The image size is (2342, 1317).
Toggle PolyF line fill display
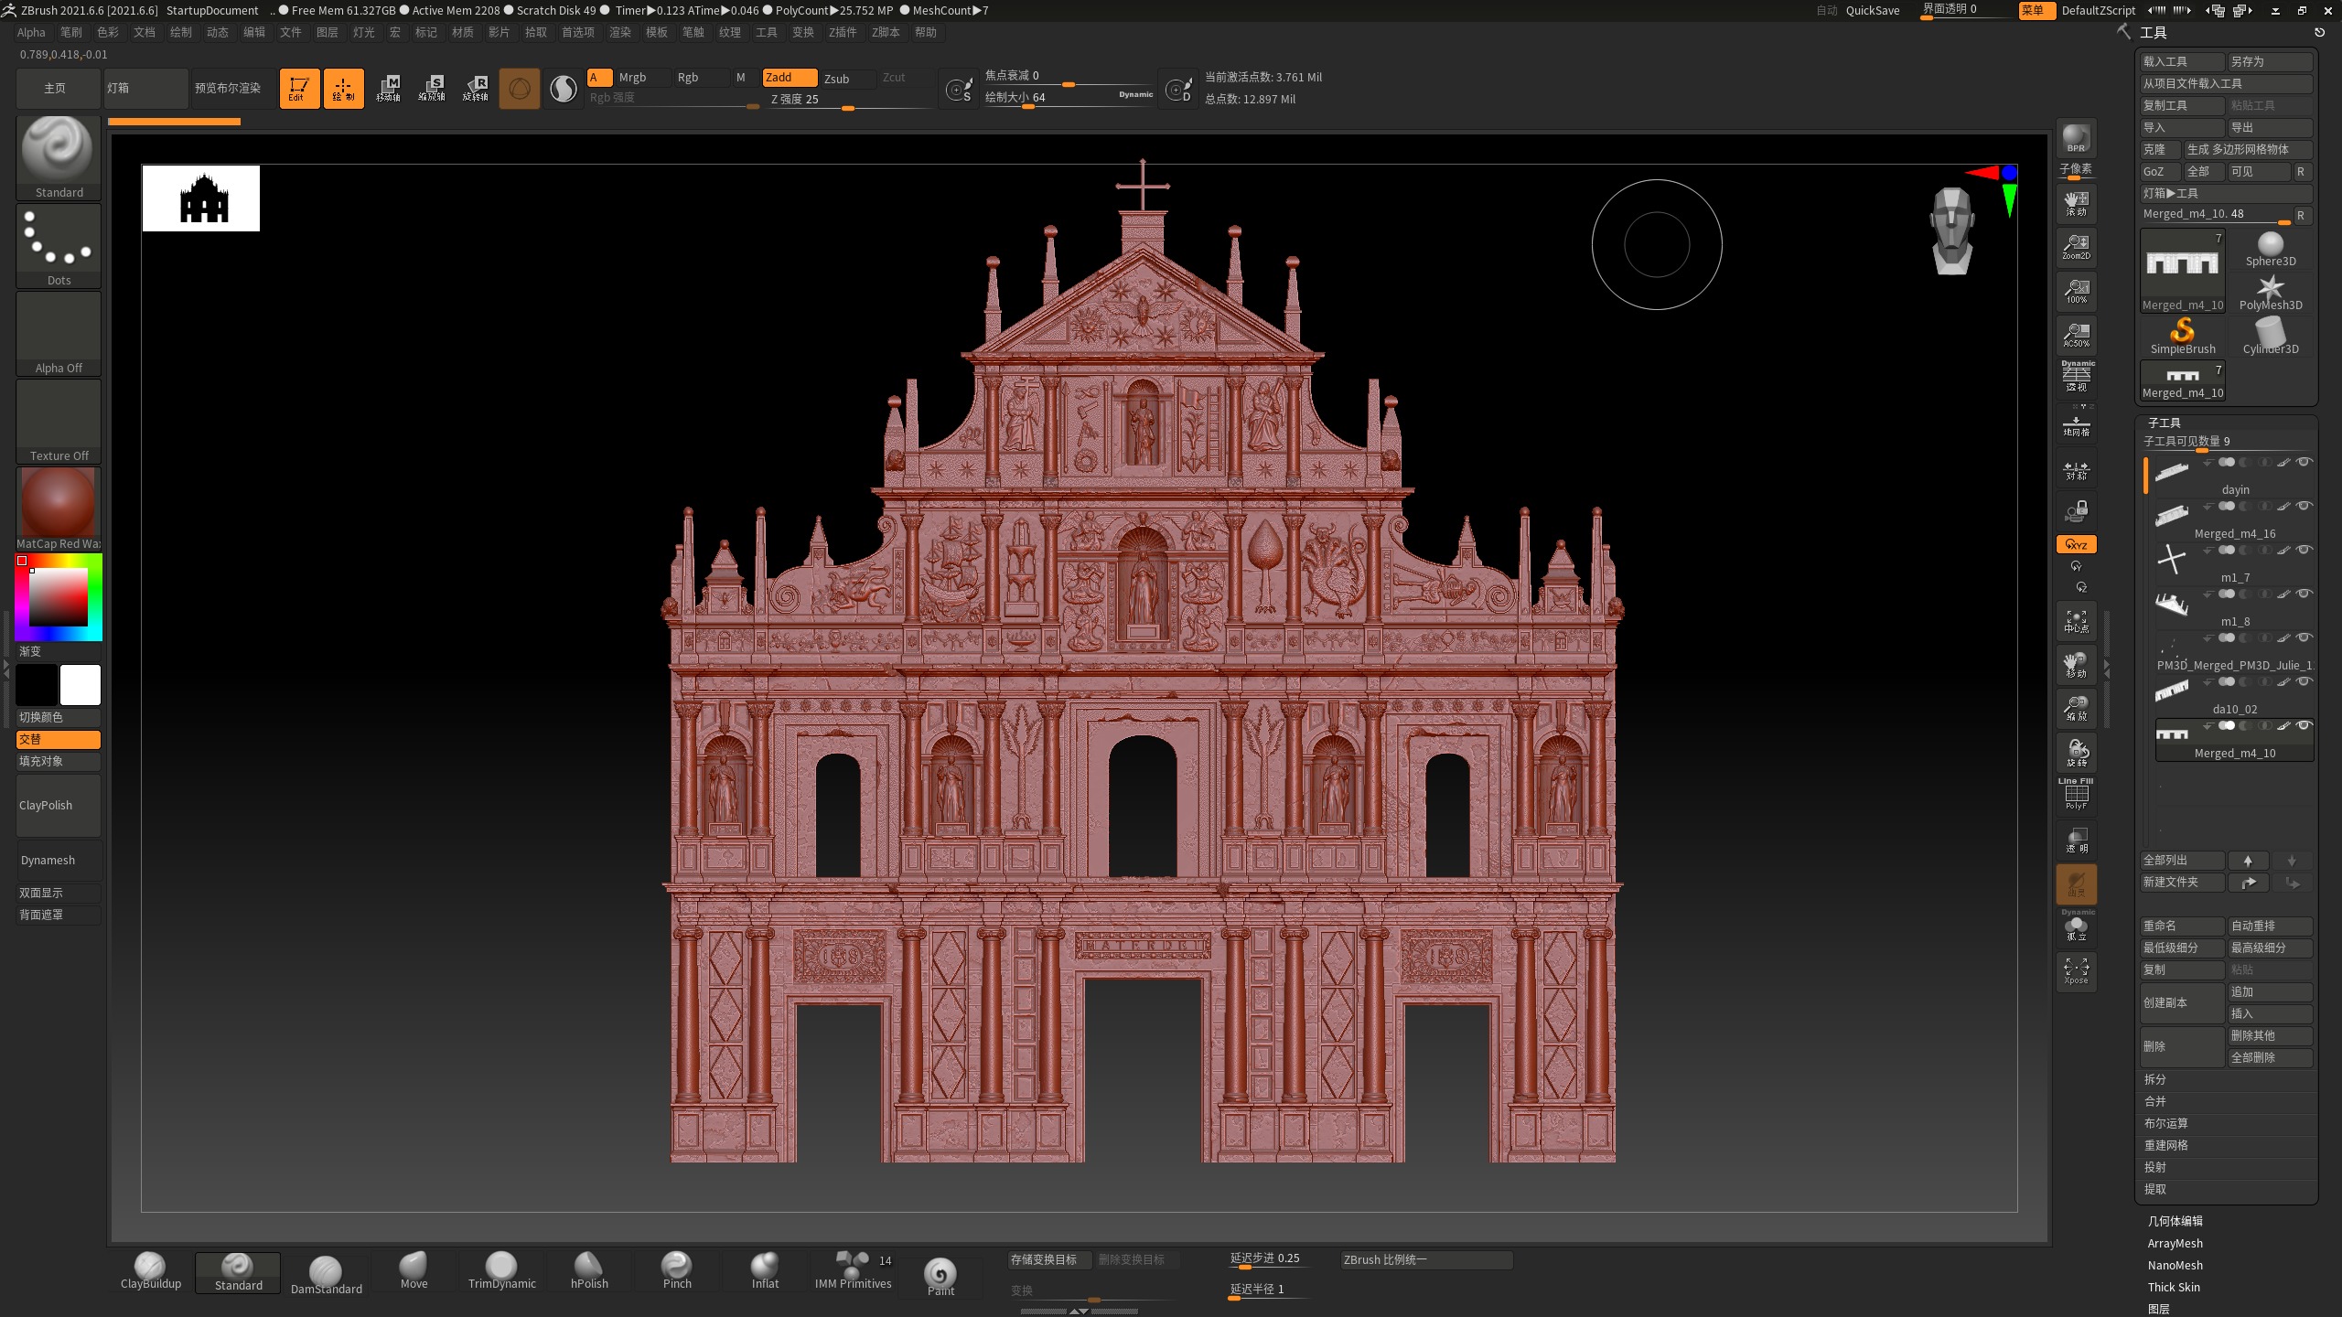click(x=2076, y=794)
